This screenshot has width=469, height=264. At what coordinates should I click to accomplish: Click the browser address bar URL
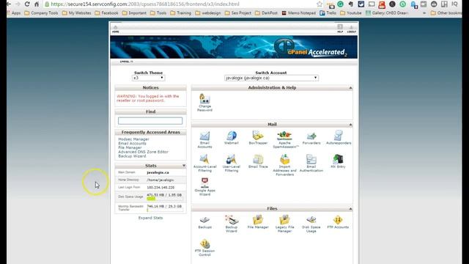pyautogui.click(x=145, y=4)
